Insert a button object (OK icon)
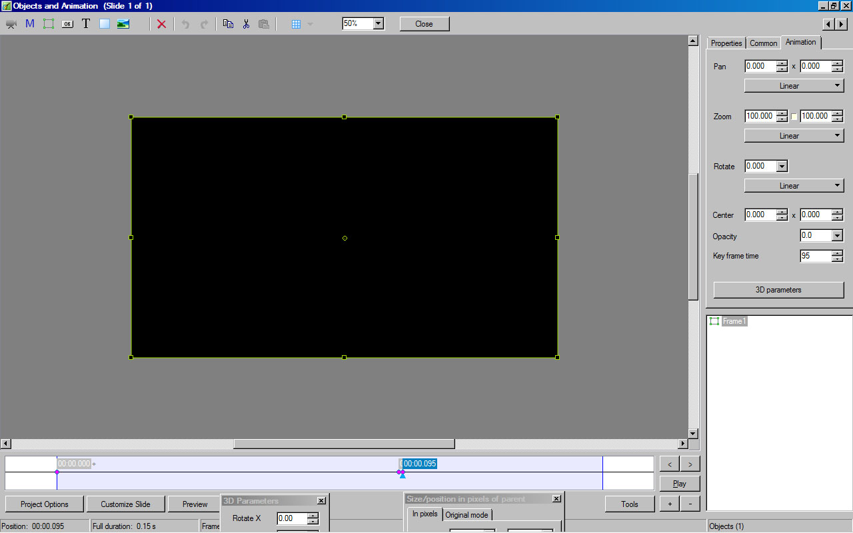The image size is (853, 533). [x=67, y=24]
